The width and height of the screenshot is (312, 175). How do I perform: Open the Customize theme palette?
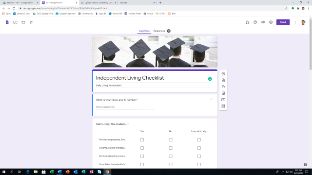[255, 22]
